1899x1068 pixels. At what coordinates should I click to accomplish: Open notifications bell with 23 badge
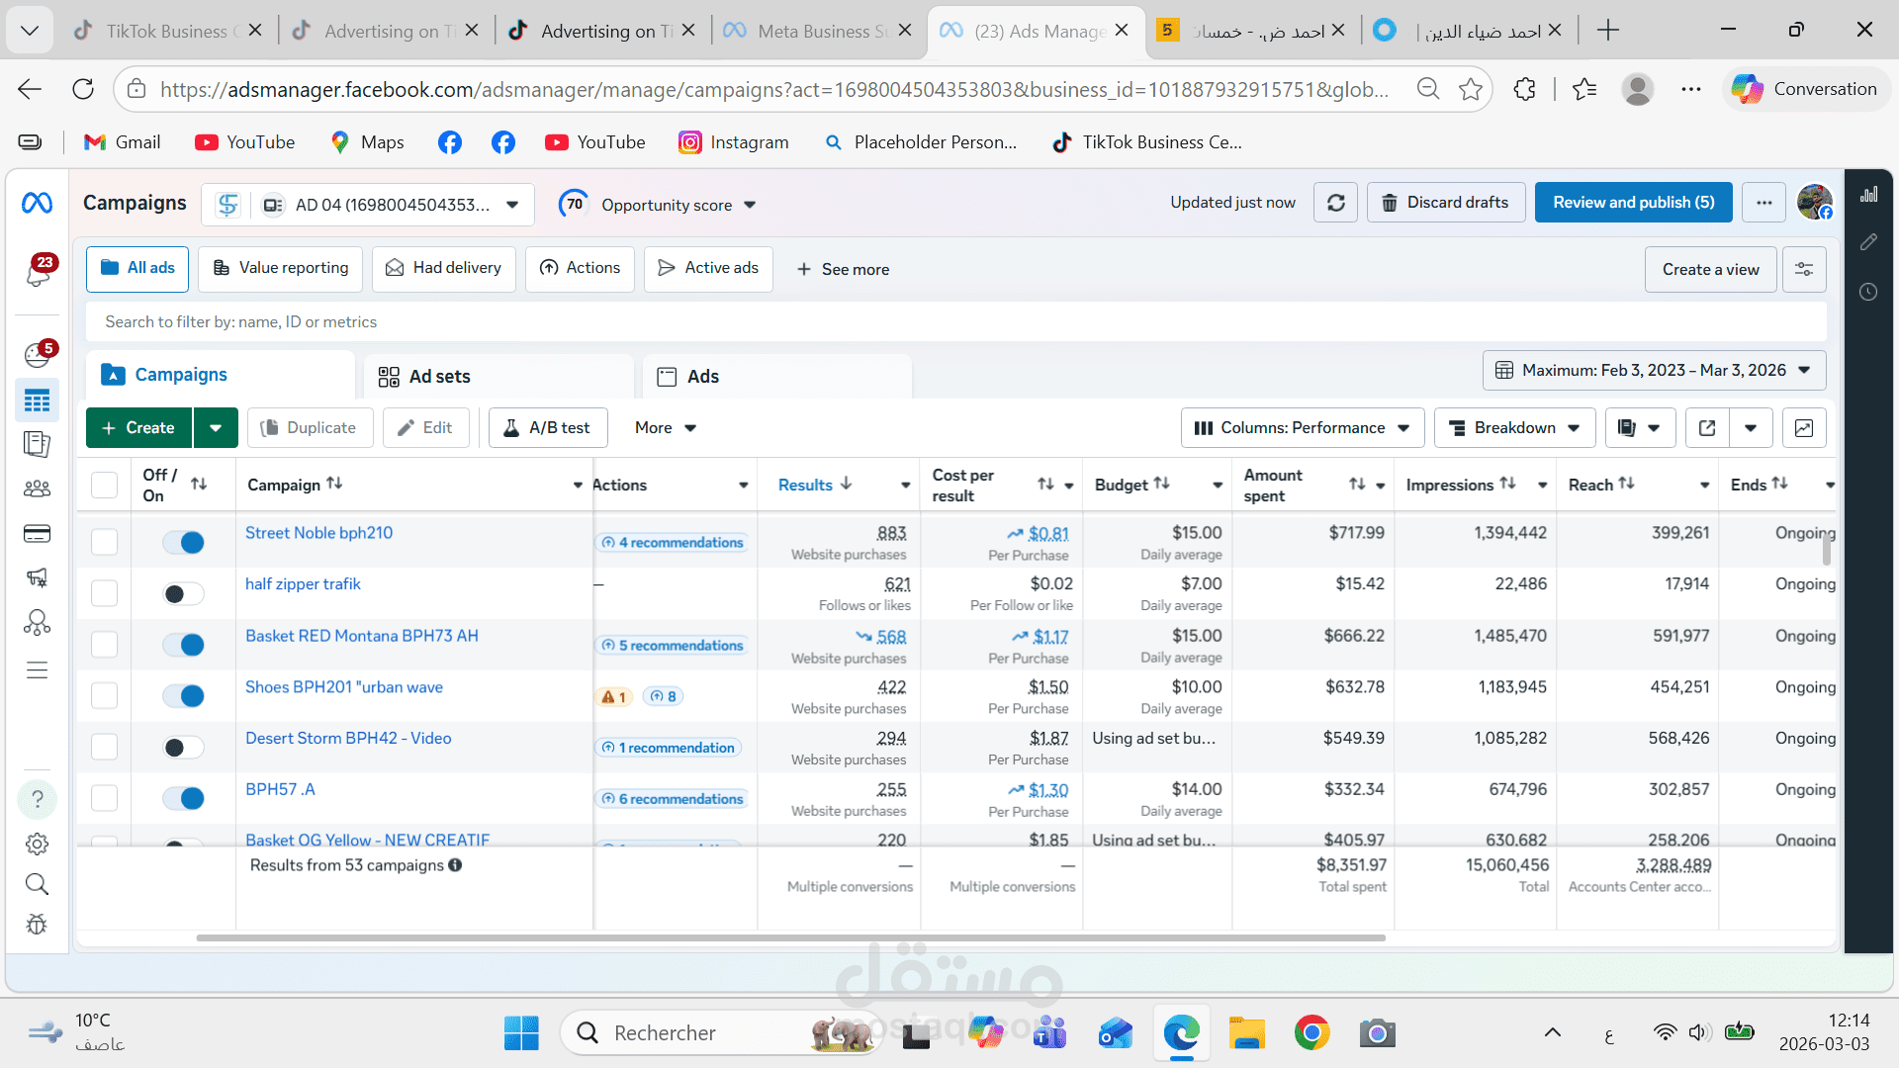click(x=39, y=272)
